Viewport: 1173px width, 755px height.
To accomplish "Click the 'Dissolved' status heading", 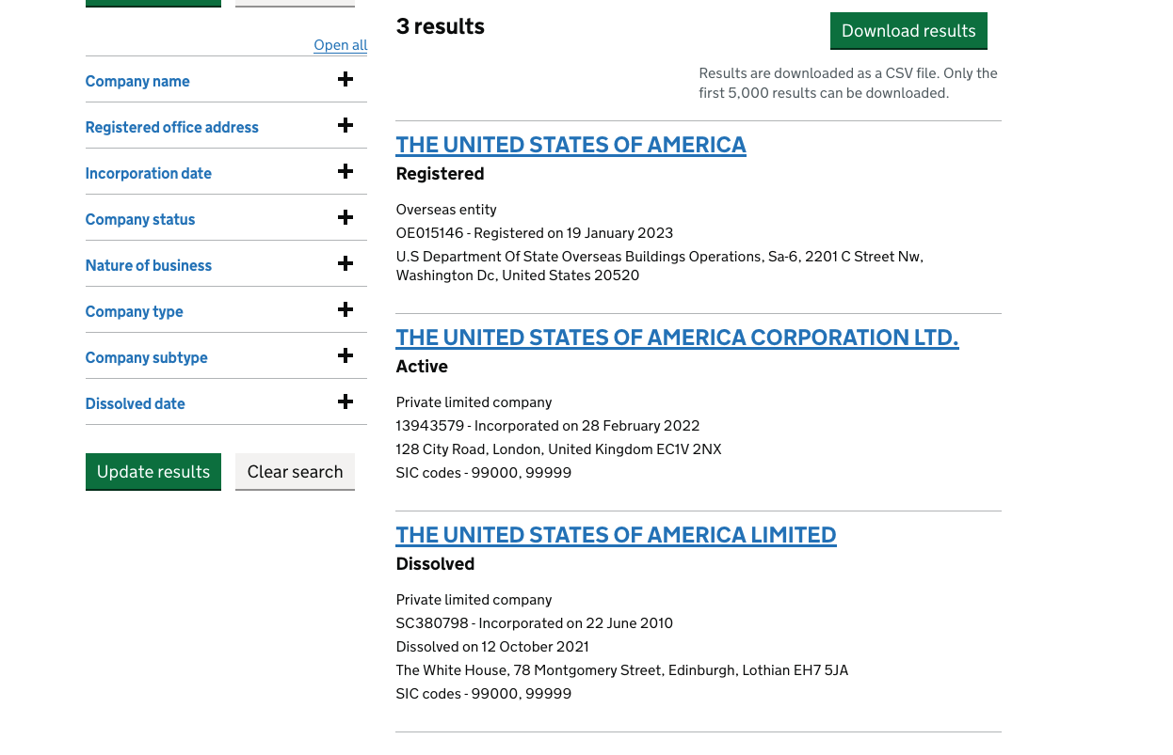I will click(x=435, y=564).
